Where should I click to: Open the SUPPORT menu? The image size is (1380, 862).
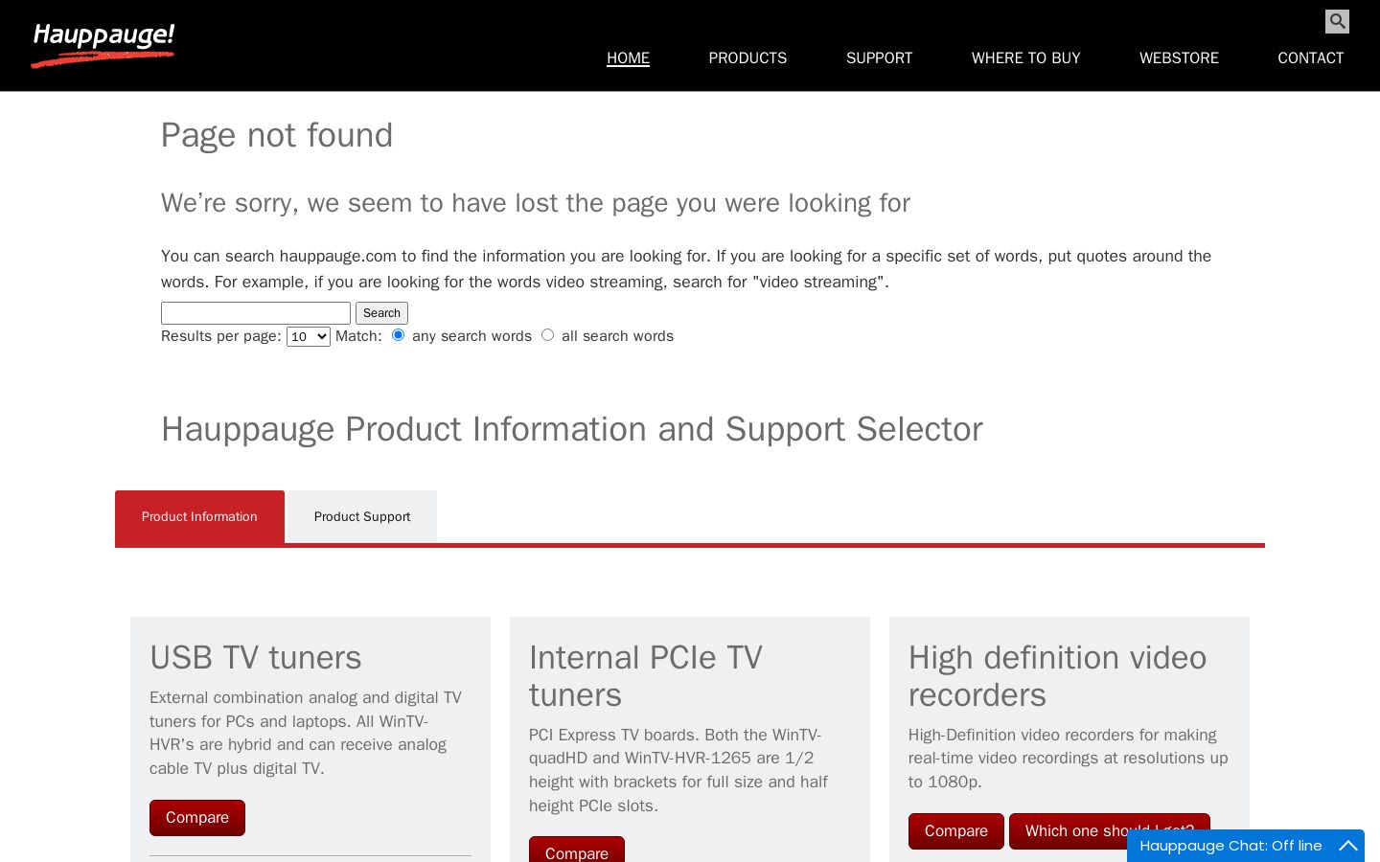879,58
